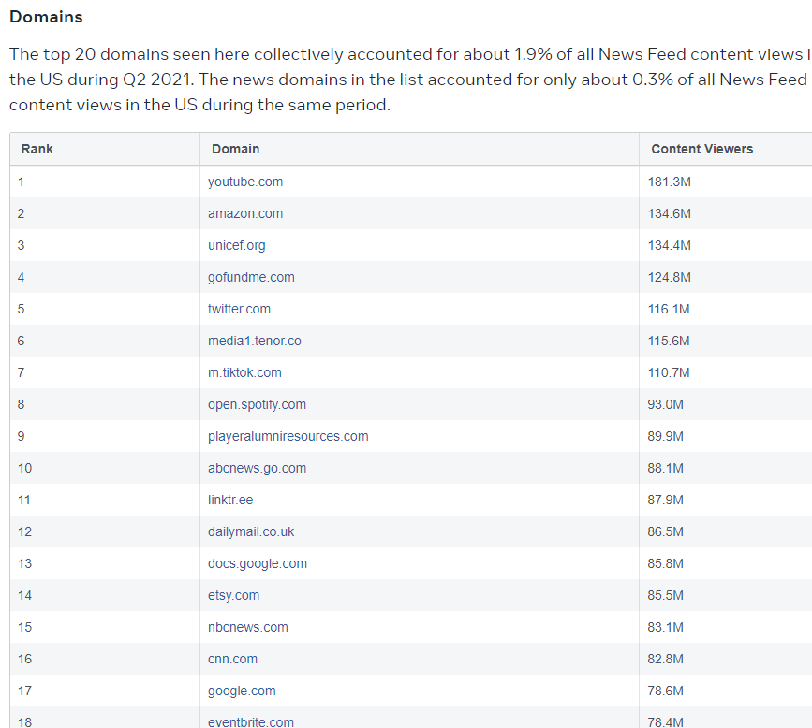
Task: Select the 85.8M viewers value
Action: [666, 564]
